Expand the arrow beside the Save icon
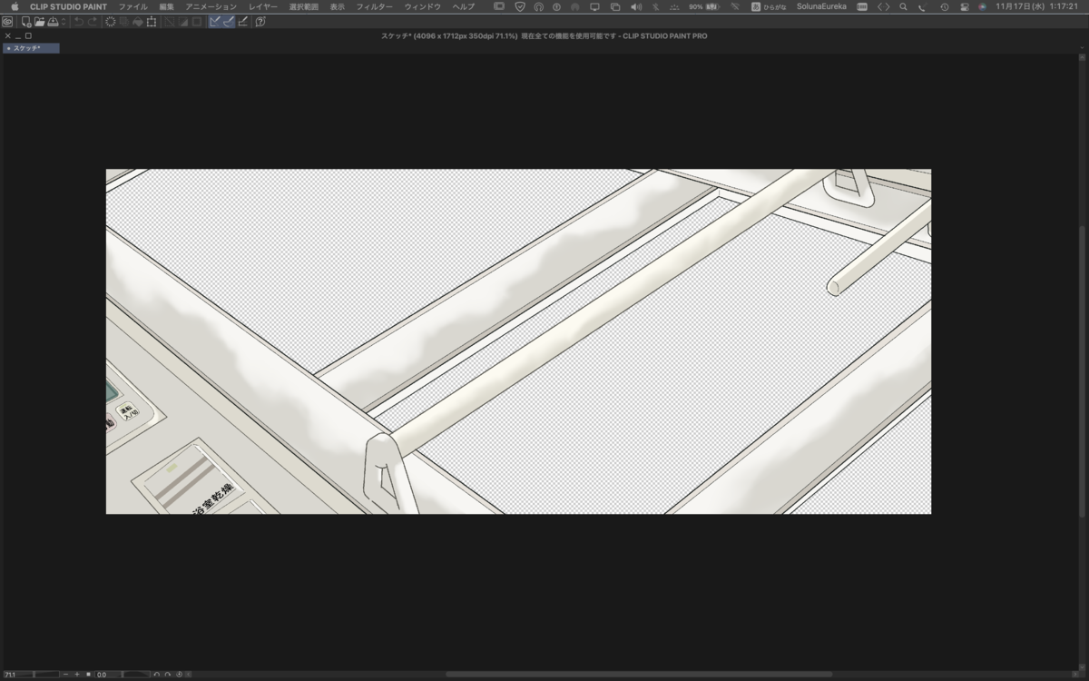 (63, 22)
